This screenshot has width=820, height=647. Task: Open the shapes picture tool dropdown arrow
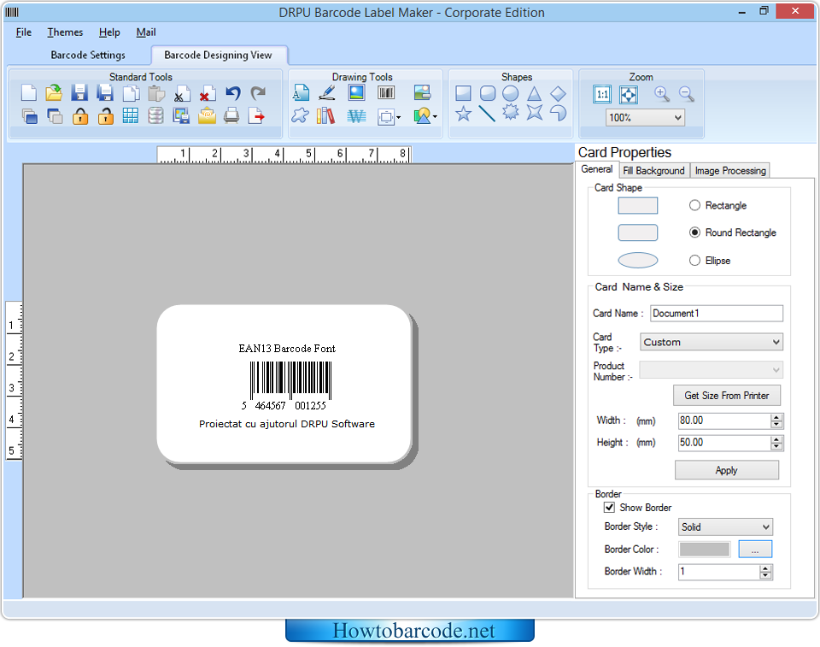[x=435, y=117]
